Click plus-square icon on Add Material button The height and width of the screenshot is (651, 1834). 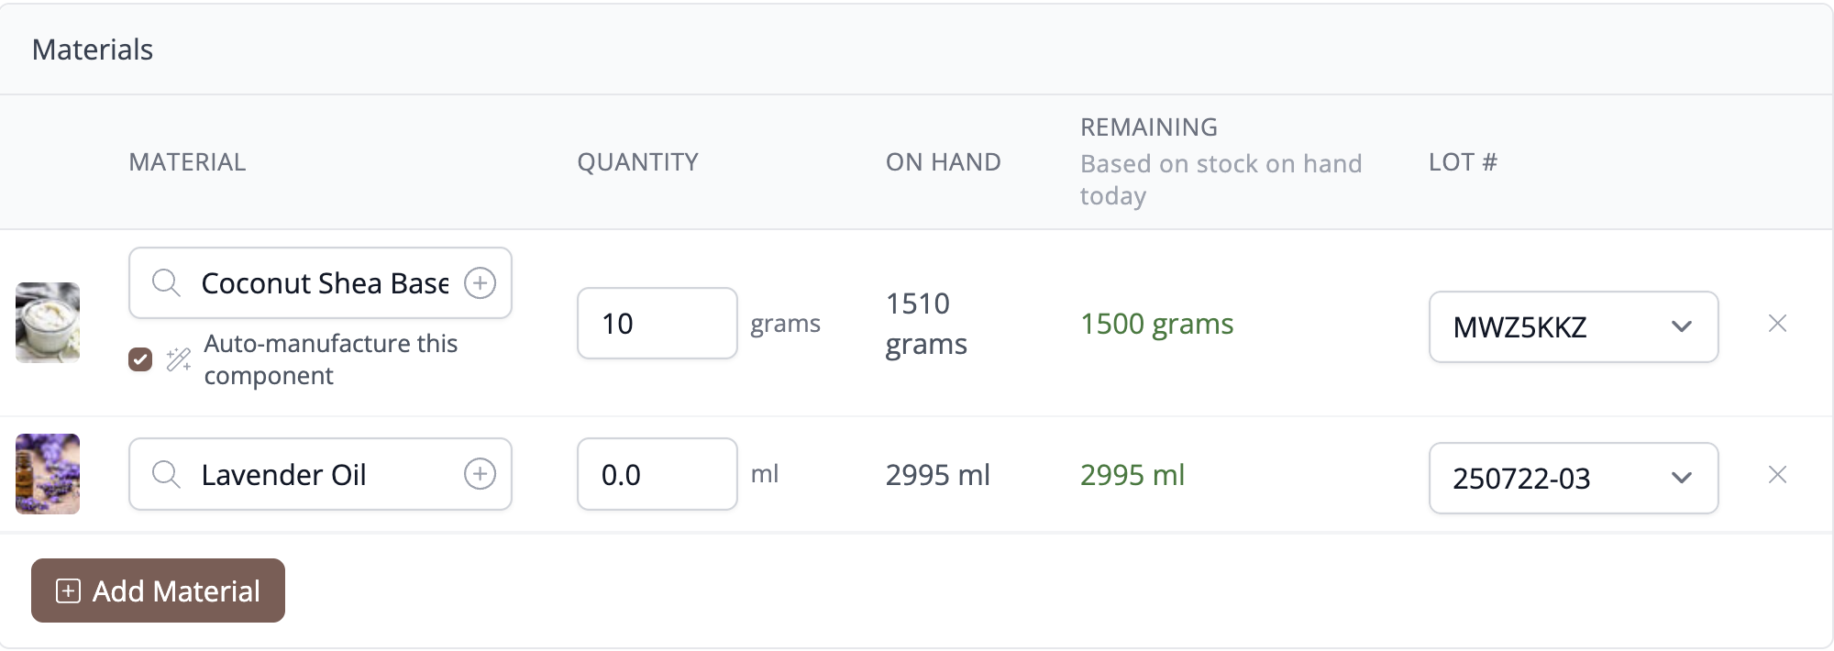click(68, 590)
